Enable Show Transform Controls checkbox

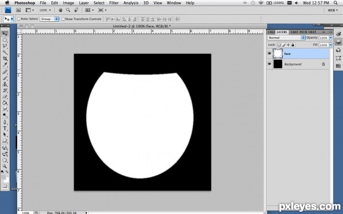[63, 19]
